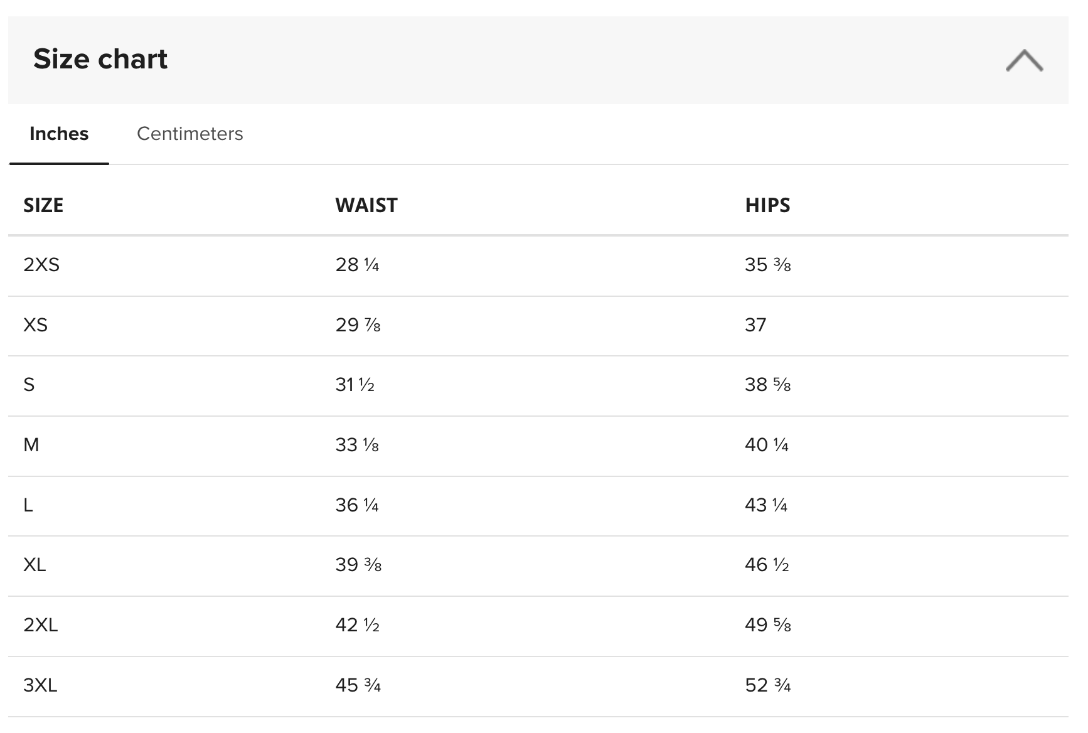Viewport: 1088px width, 733px height.
Task: Click the Size chart heading
Action: click(x=100, y=59)
